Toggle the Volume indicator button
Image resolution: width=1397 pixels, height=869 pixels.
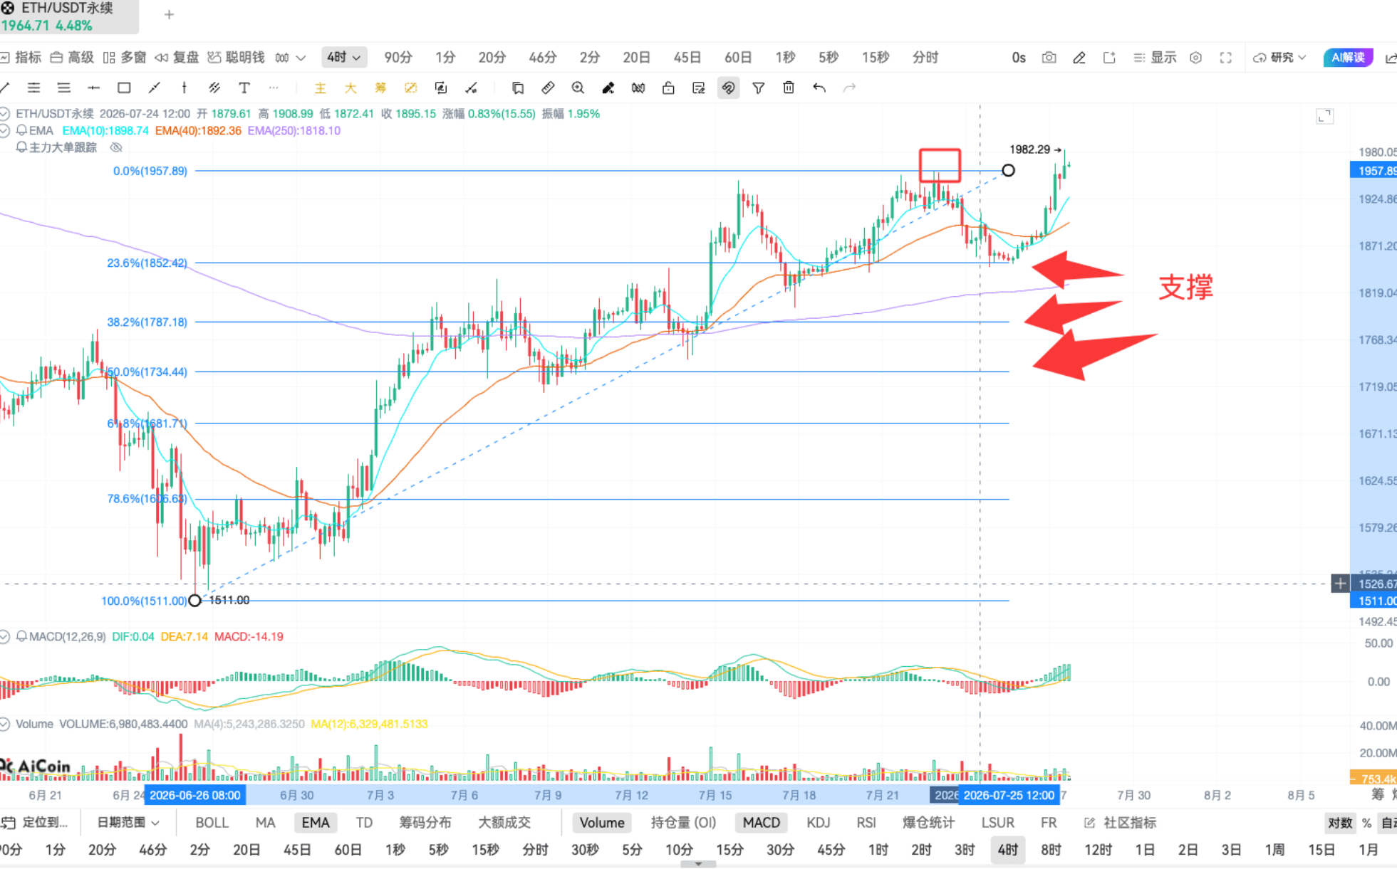coord(602,823)
